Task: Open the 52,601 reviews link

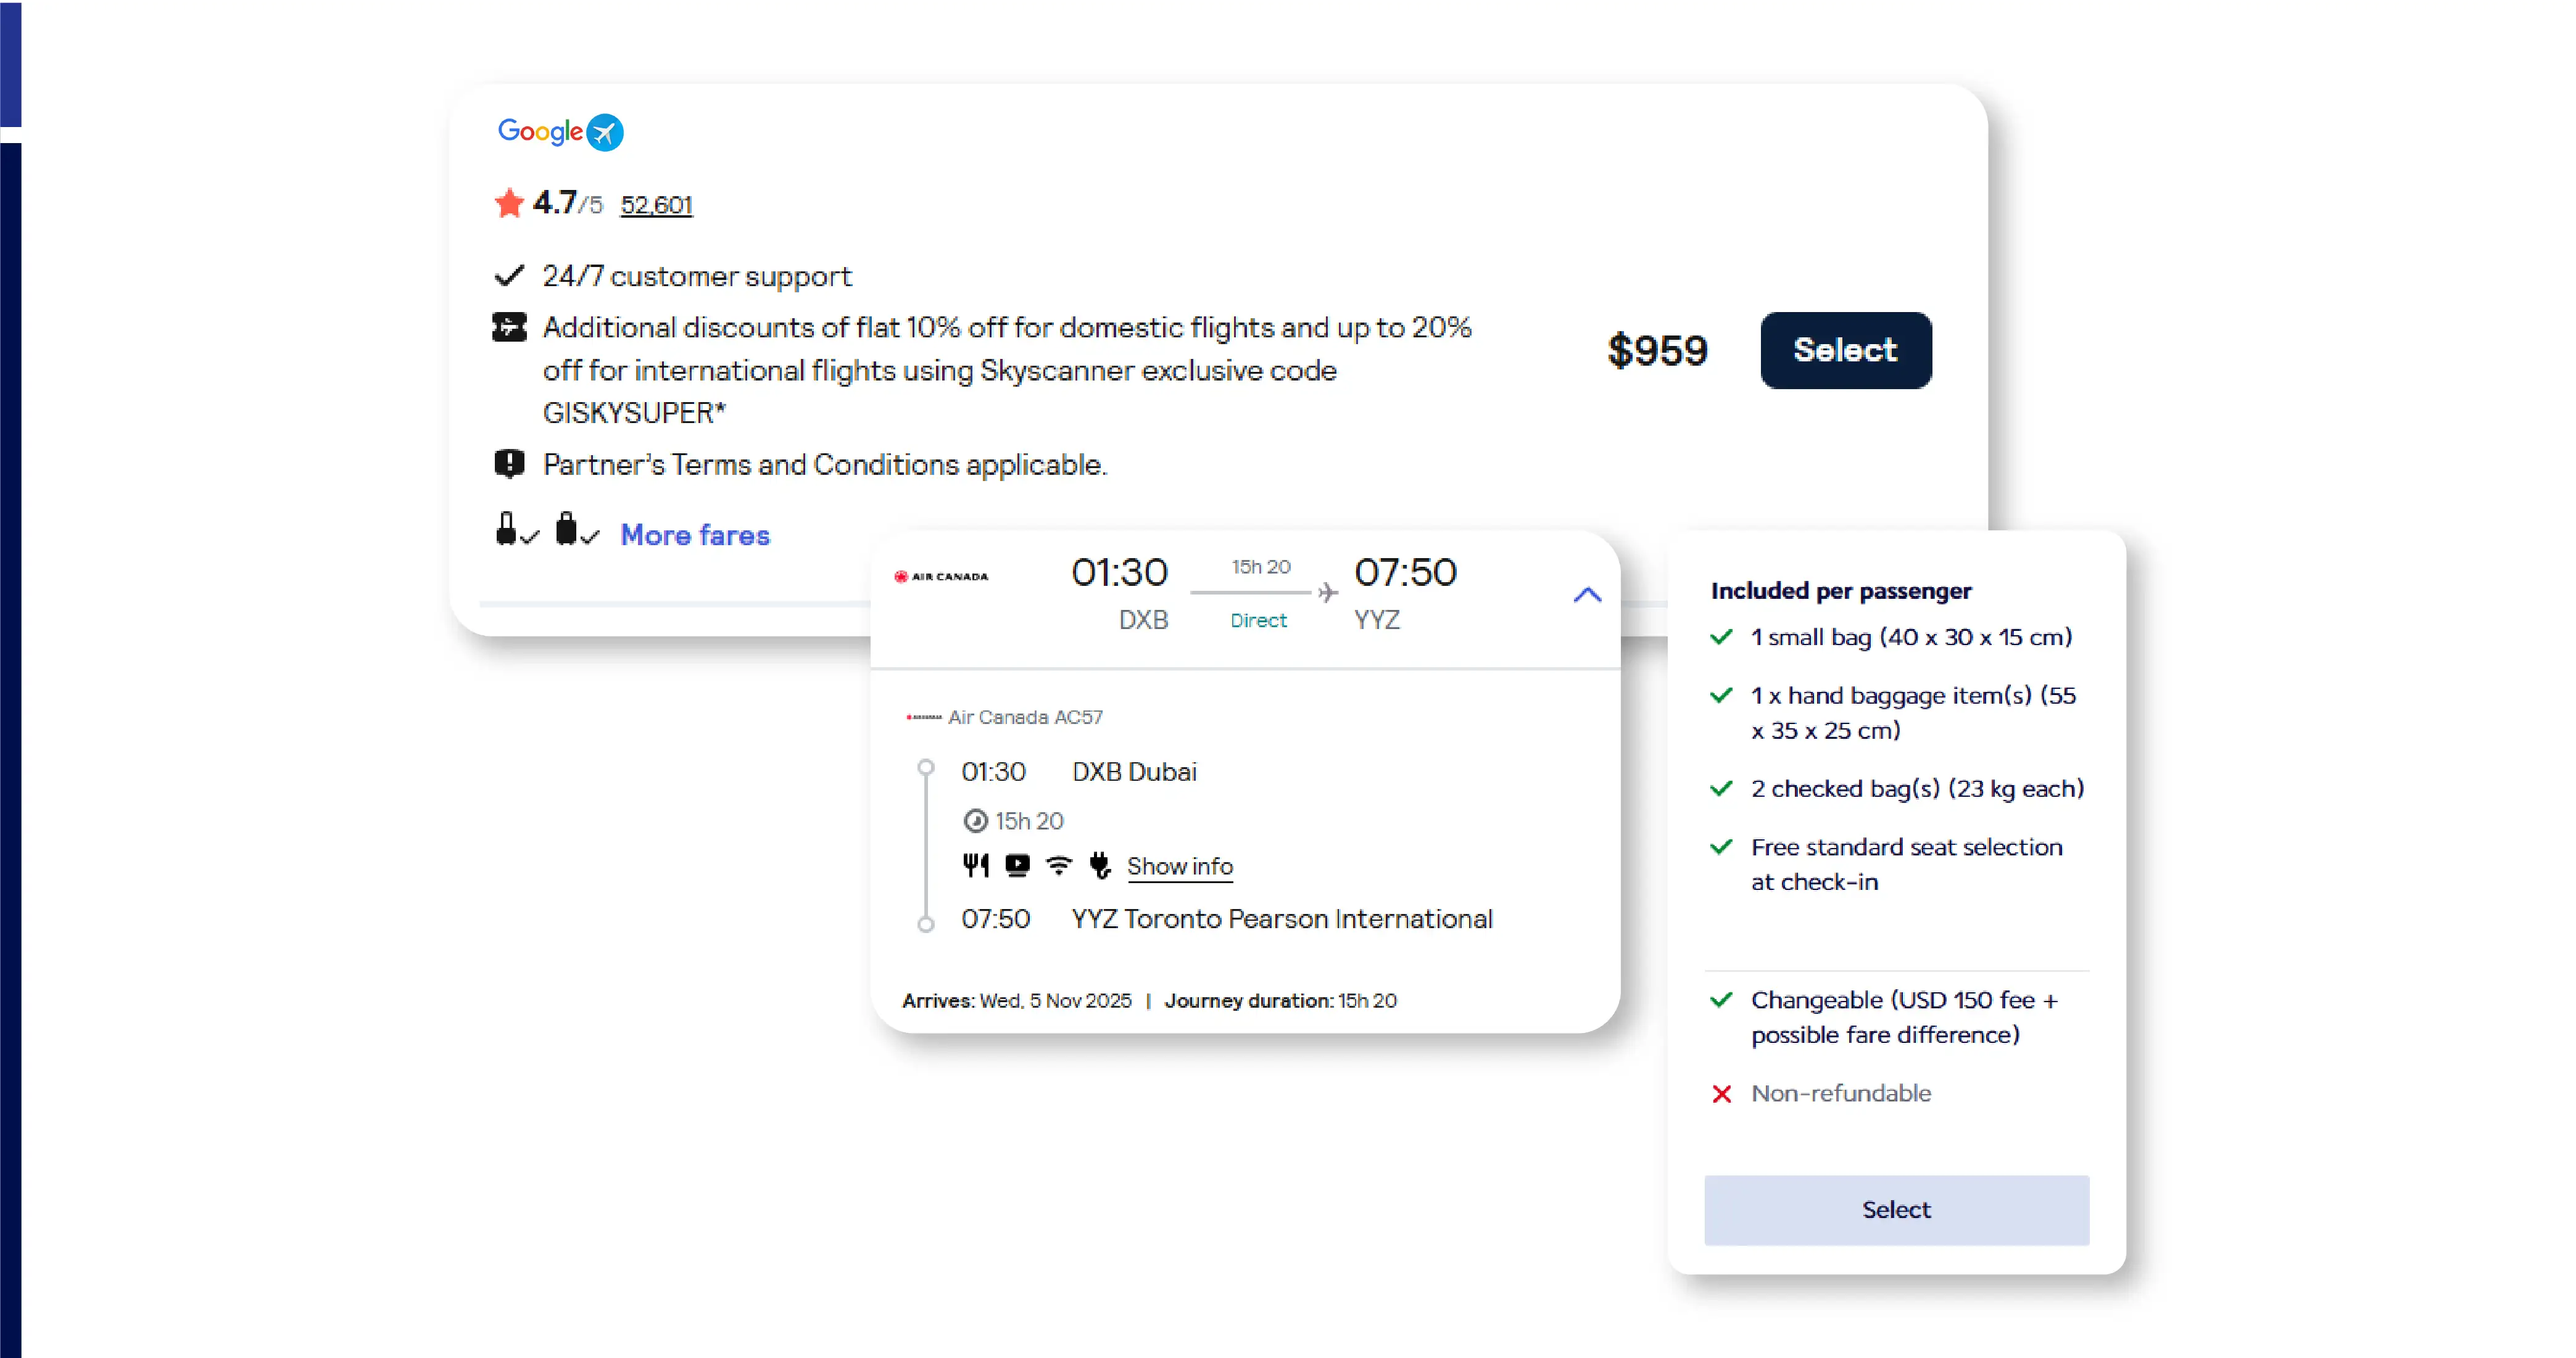Action: click(656, 205)
